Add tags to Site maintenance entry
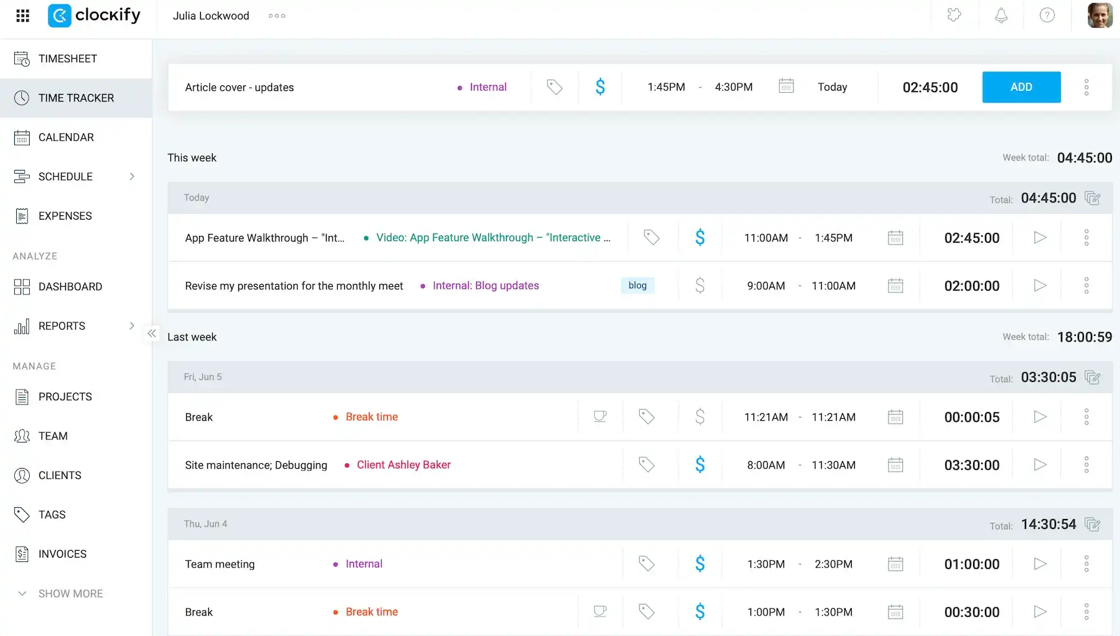This screenshot has width=1120, height=636. coord(646,464)
